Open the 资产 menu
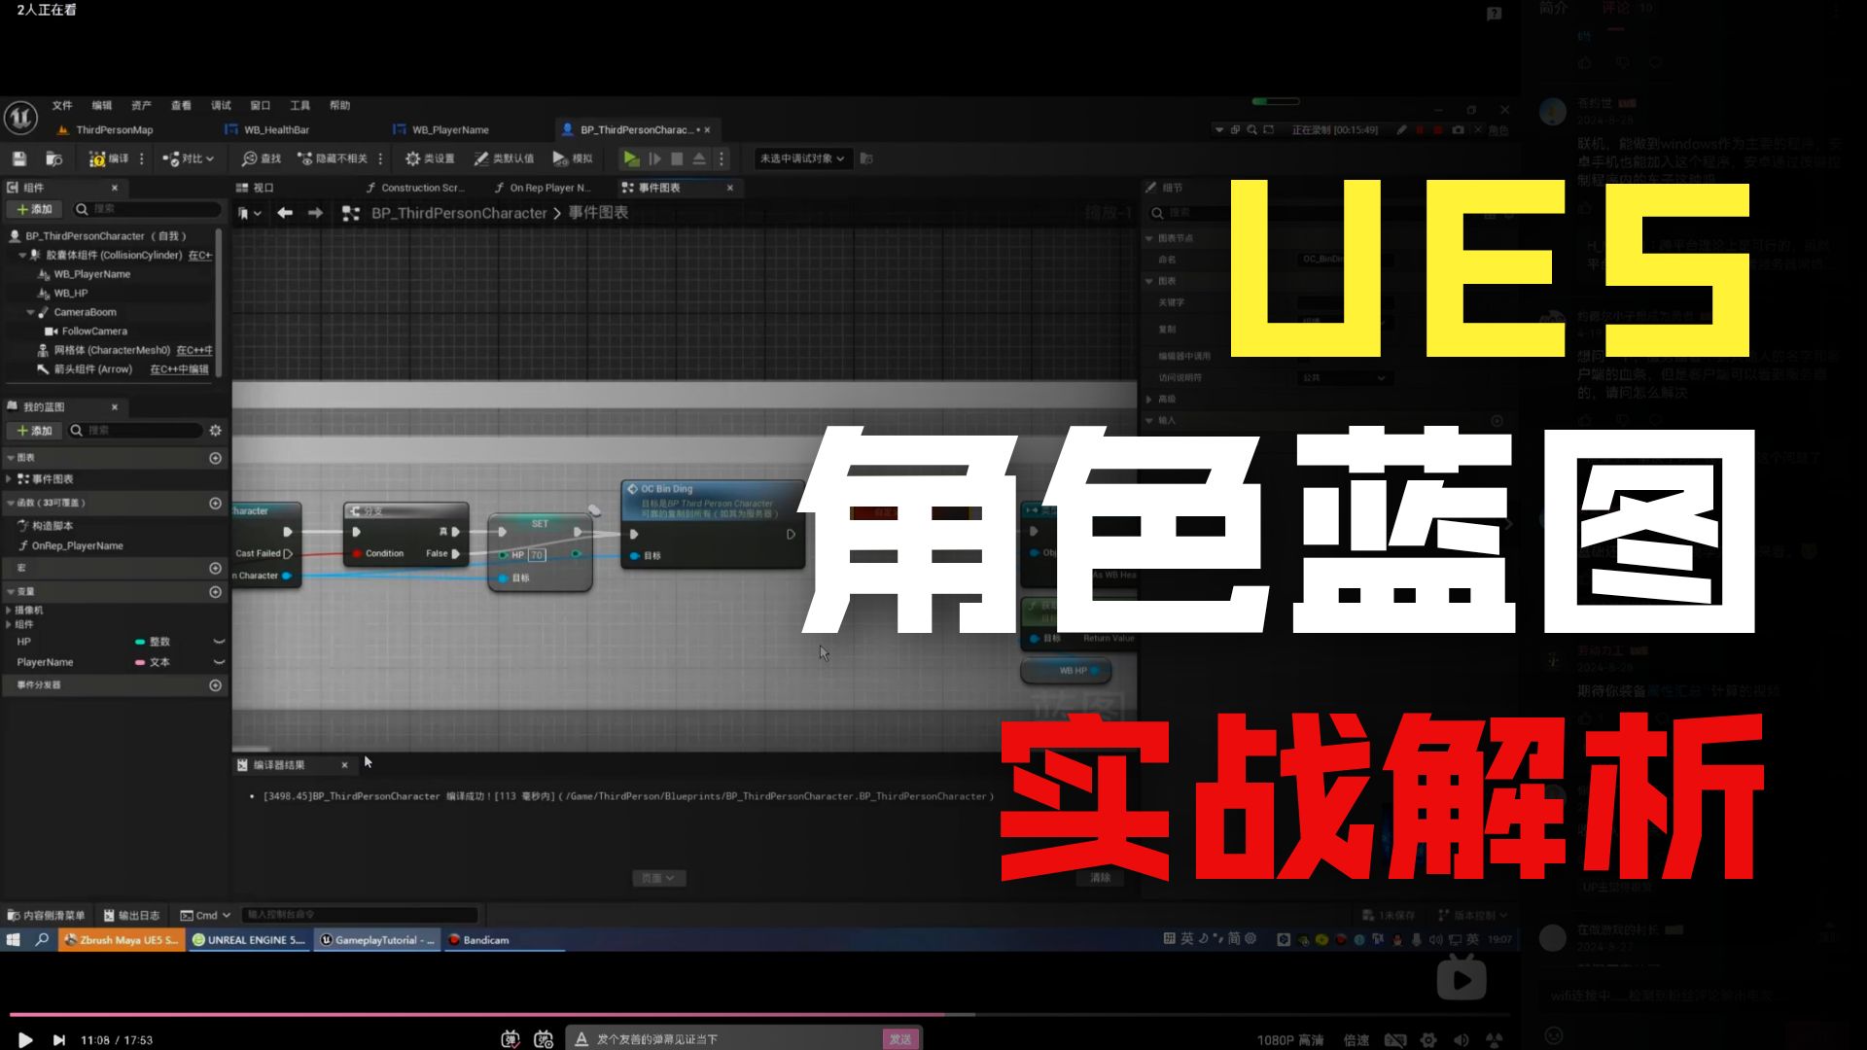1867x1050 pixels. click(x=142, y=105)
